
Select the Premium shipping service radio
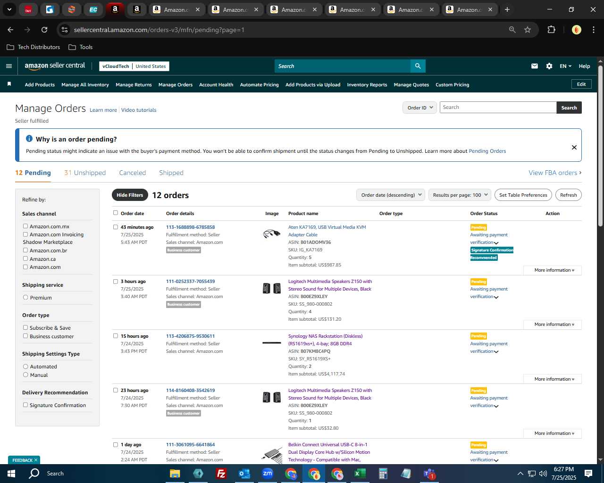(25, 297)
